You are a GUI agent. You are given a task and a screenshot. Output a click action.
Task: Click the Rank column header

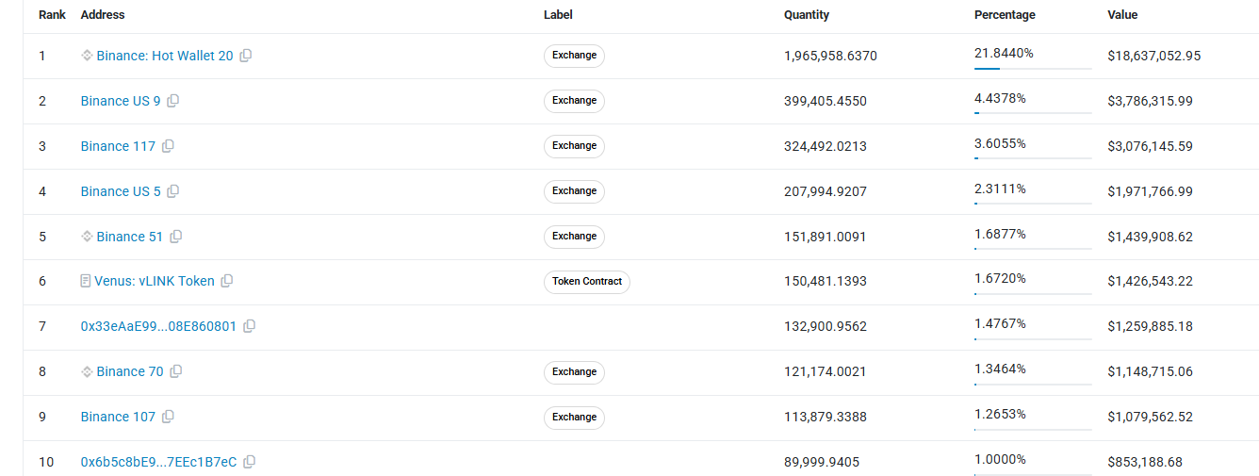click(52, 15)
